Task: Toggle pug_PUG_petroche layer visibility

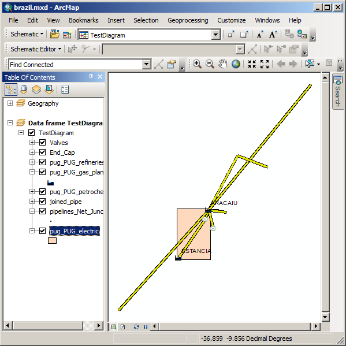Action: coord(42,191)
